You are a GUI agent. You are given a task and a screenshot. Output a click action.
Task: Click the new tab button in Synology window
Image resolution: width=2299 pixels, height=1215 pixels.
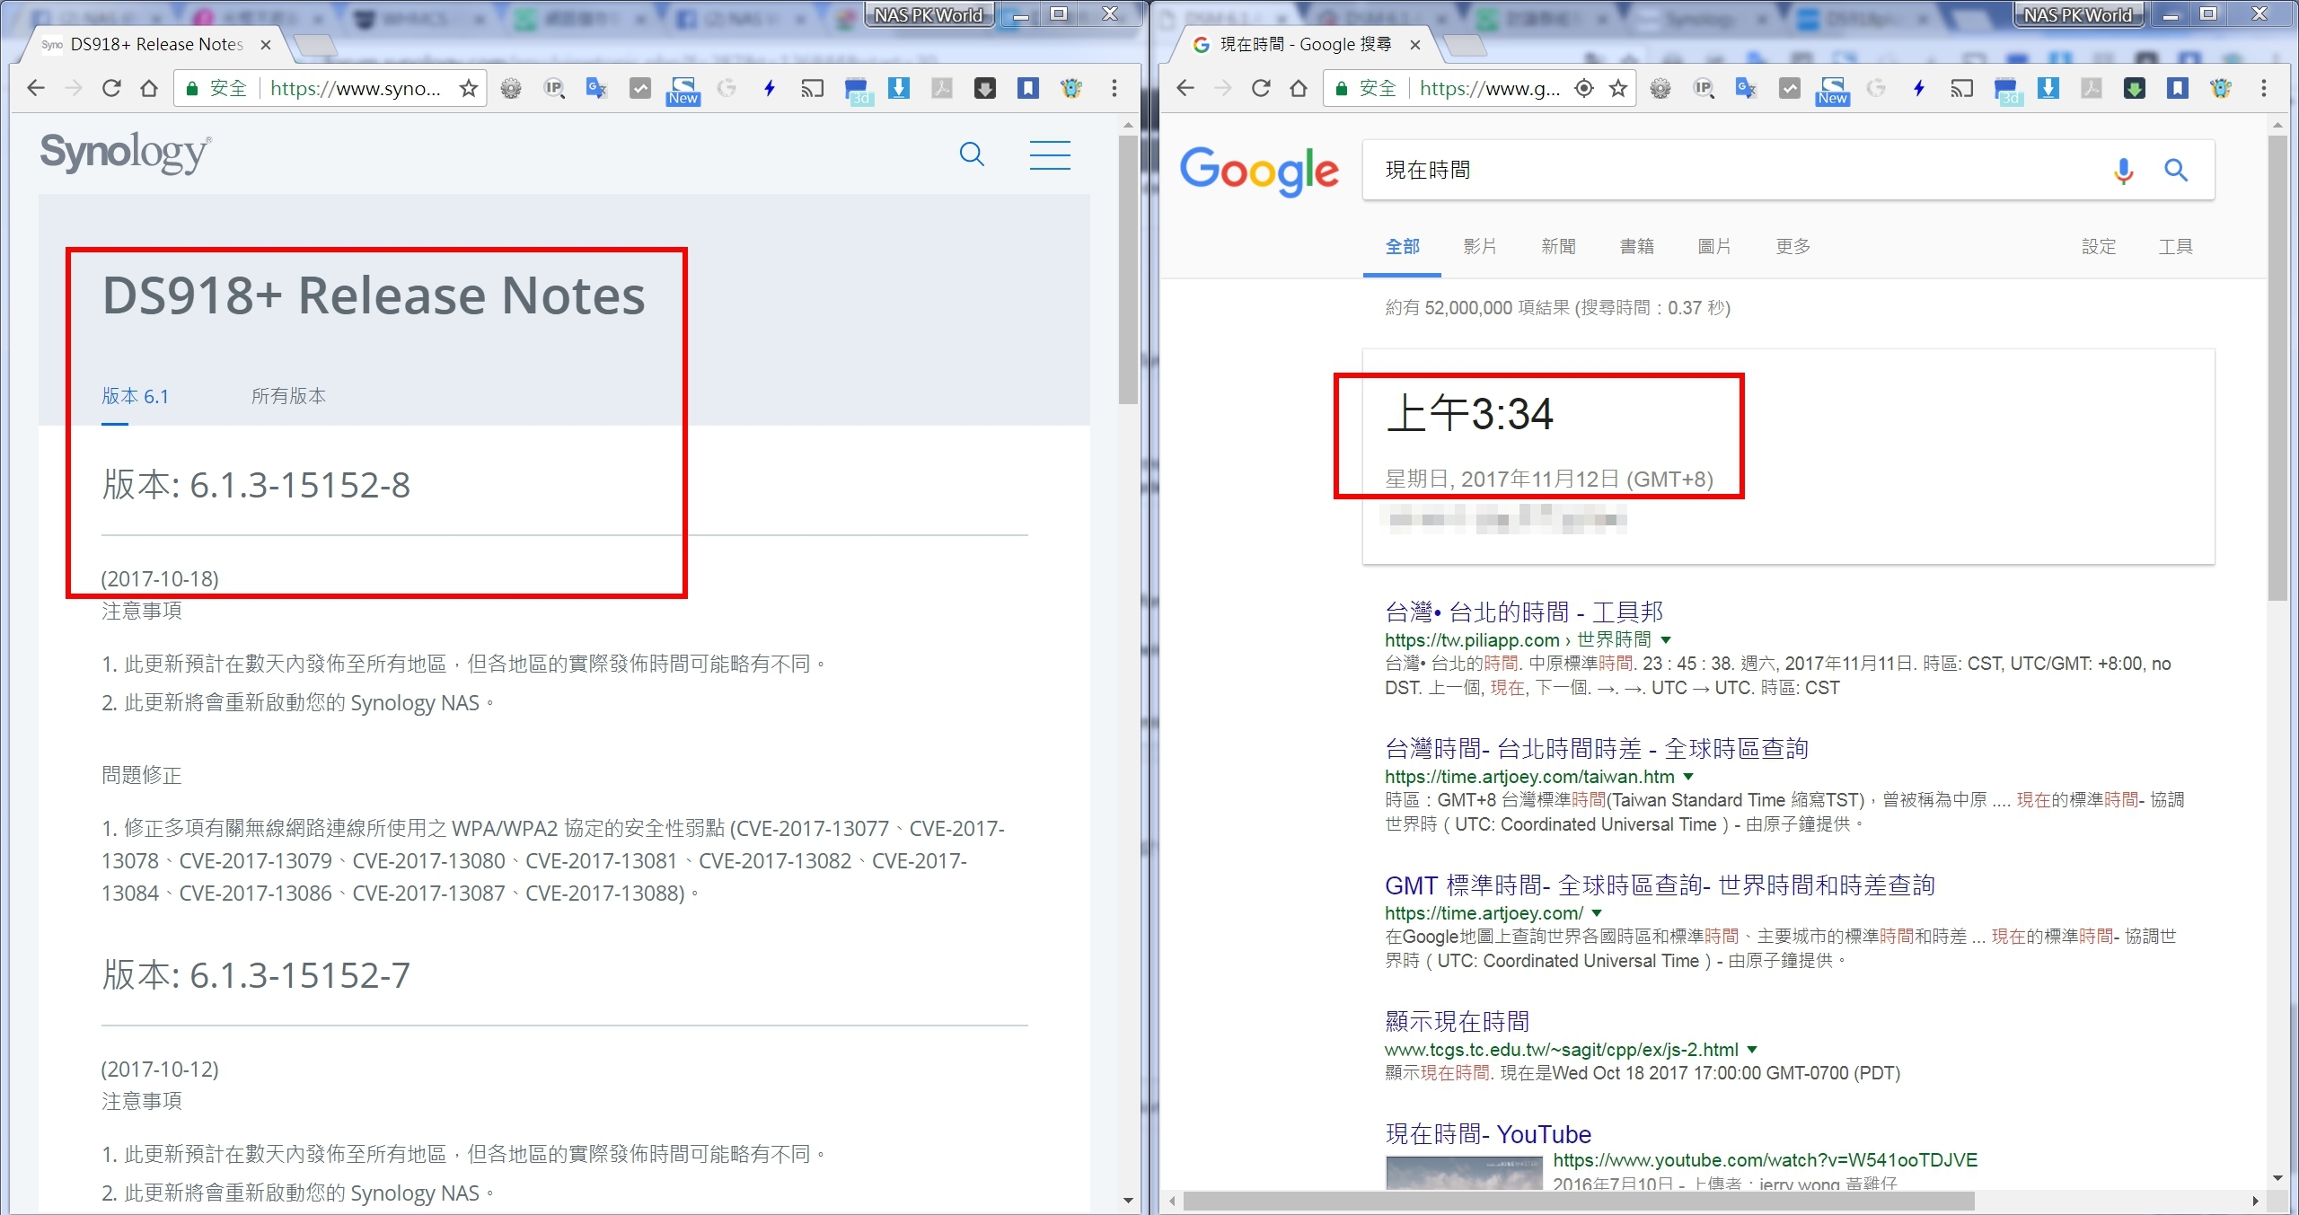click(315, 44)
